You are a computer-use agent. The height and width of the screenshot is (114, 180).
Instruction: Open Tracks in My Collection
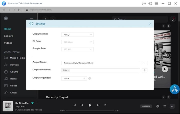click(13, 79)
